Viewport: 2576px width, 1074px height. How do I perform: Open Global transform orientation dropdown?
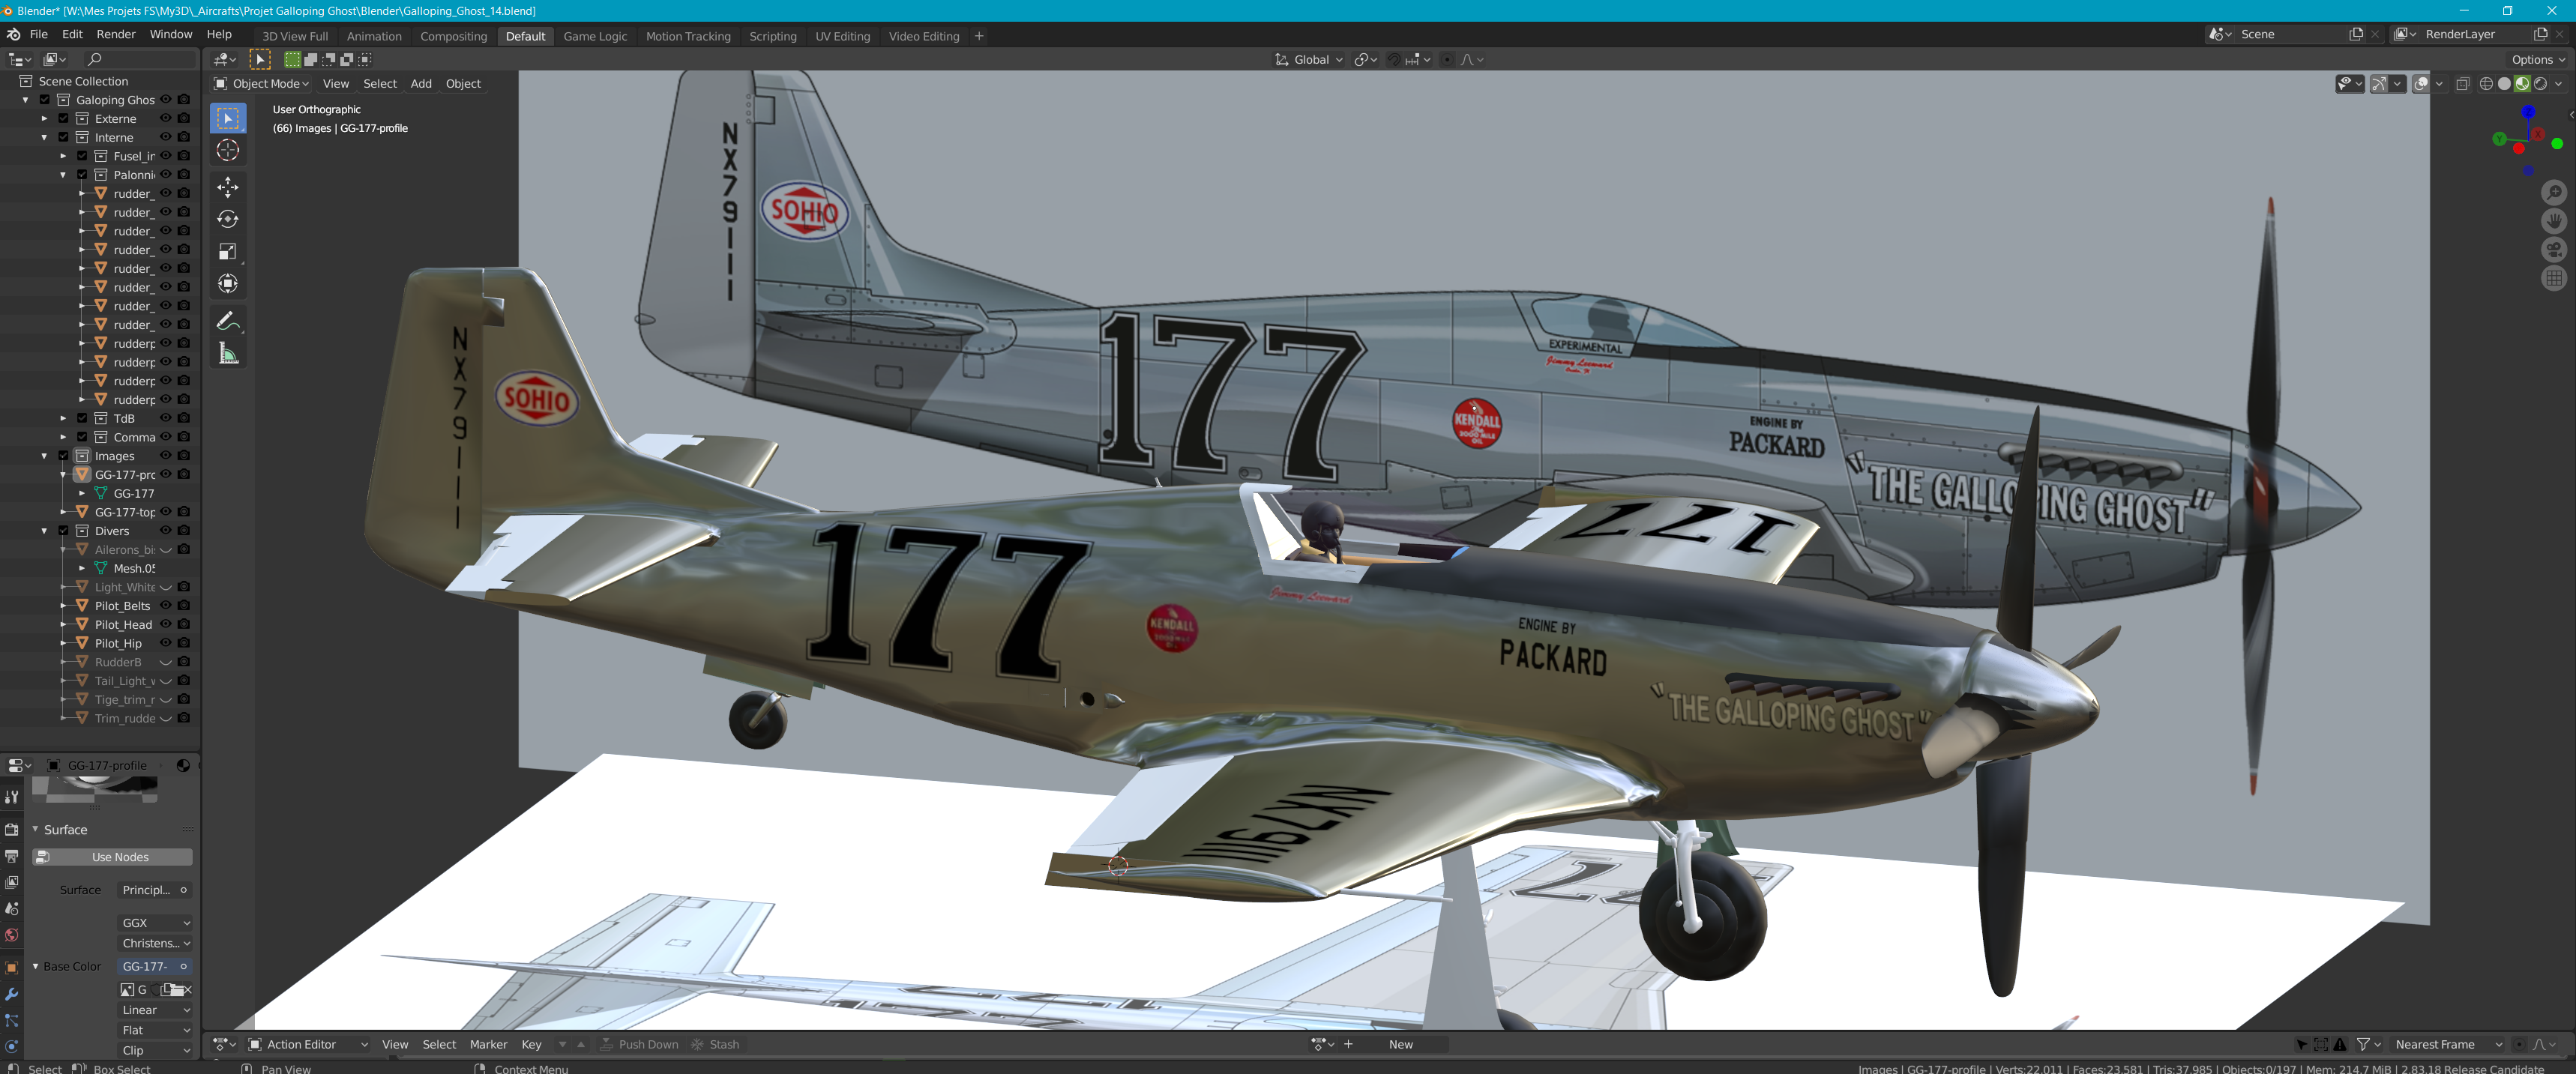(x=1309, y=60)
